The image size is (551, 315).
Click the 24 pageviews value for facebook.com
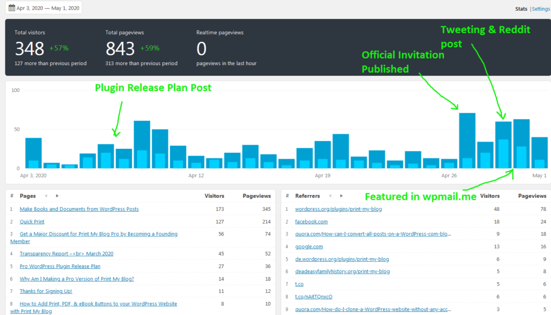click(543, 221)
